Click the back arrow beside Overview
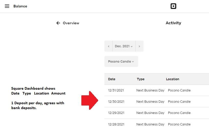Screen dimensions: 209x128 (58, 23)
